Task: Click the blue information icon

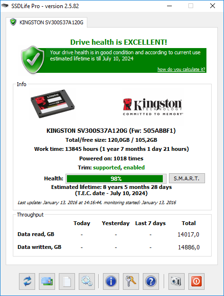Action: click(x=111, y=281)
